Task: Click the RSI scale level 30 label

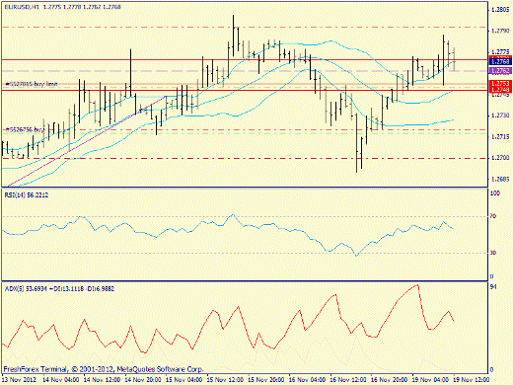Action: [493, 253]
